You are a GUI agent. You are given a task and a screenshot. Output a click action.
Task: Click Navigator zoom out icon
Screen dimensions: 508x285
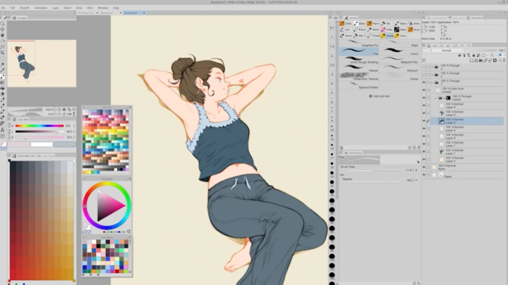pyautogui.click(x=54, y=110)
